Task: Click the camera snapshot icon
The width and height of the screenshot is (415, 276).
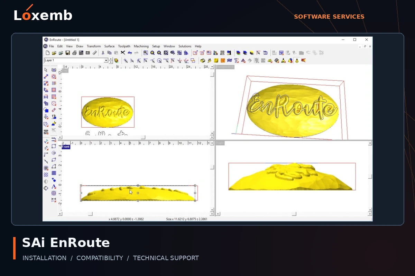Action: [x=87, y=53]
